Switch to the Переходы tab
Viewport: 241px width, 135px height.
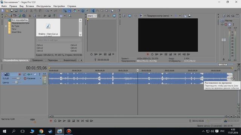click(x=53, y=60)
